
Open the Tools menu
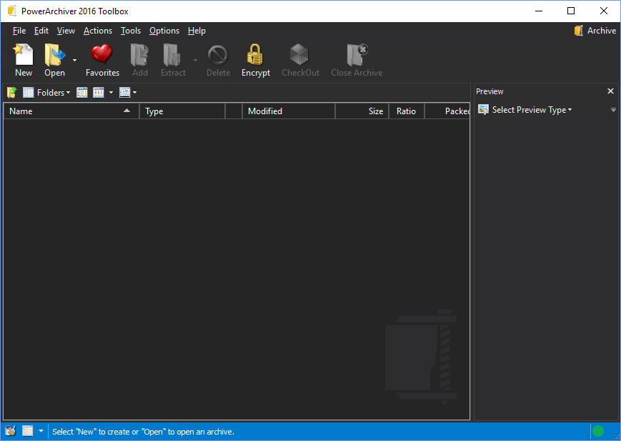[x=131, y=31]
